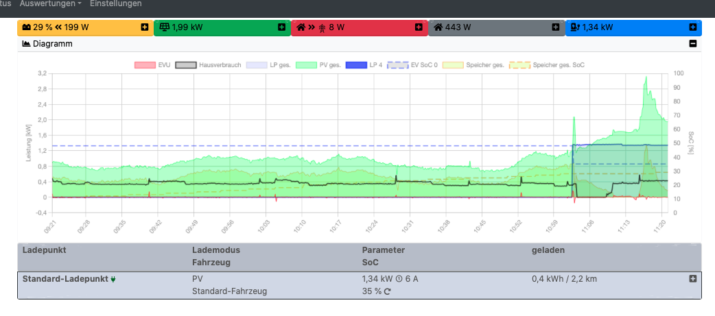Click the Standard-Fahrzeug vehicle label
The width and height of the screenshot is (715, 316).
click(x=229, y=291)
